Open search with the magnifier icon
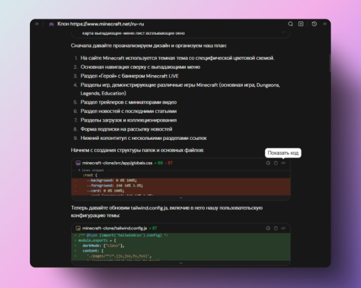The image size is (361, 288). click(290, 24)
